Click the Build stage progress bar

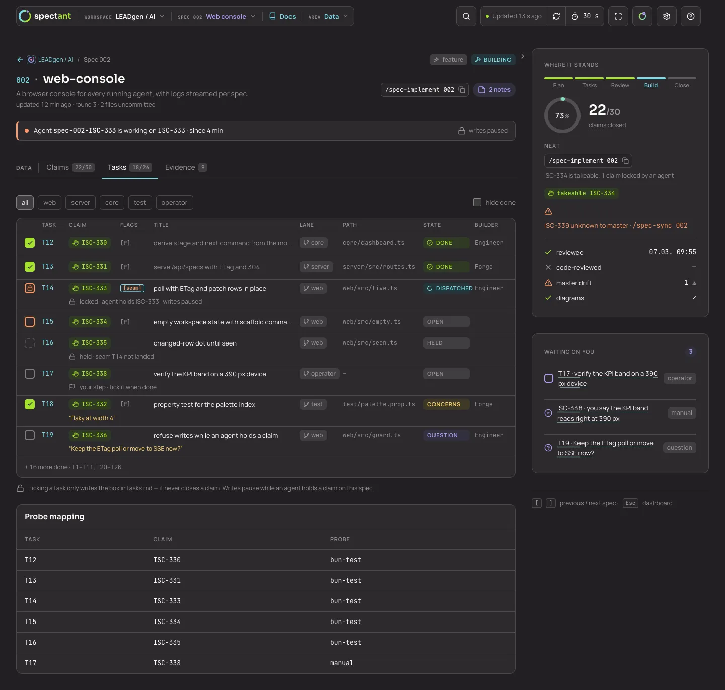651,78
